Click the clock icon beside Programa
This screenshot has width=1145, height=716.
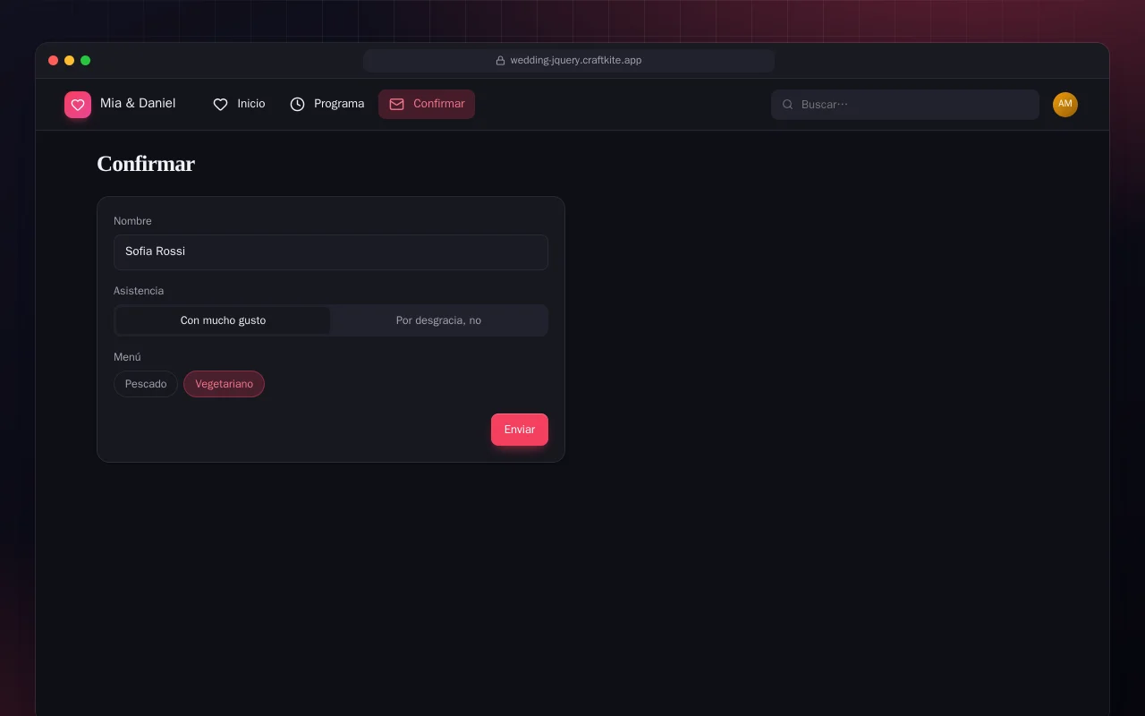click(297, 105)
